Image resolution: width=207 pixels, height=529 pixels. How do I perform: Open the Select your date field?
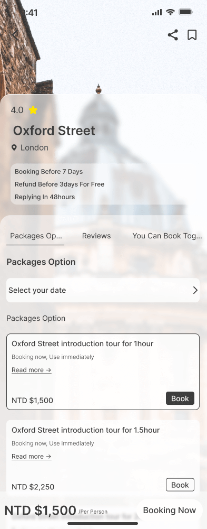point(103,290)
